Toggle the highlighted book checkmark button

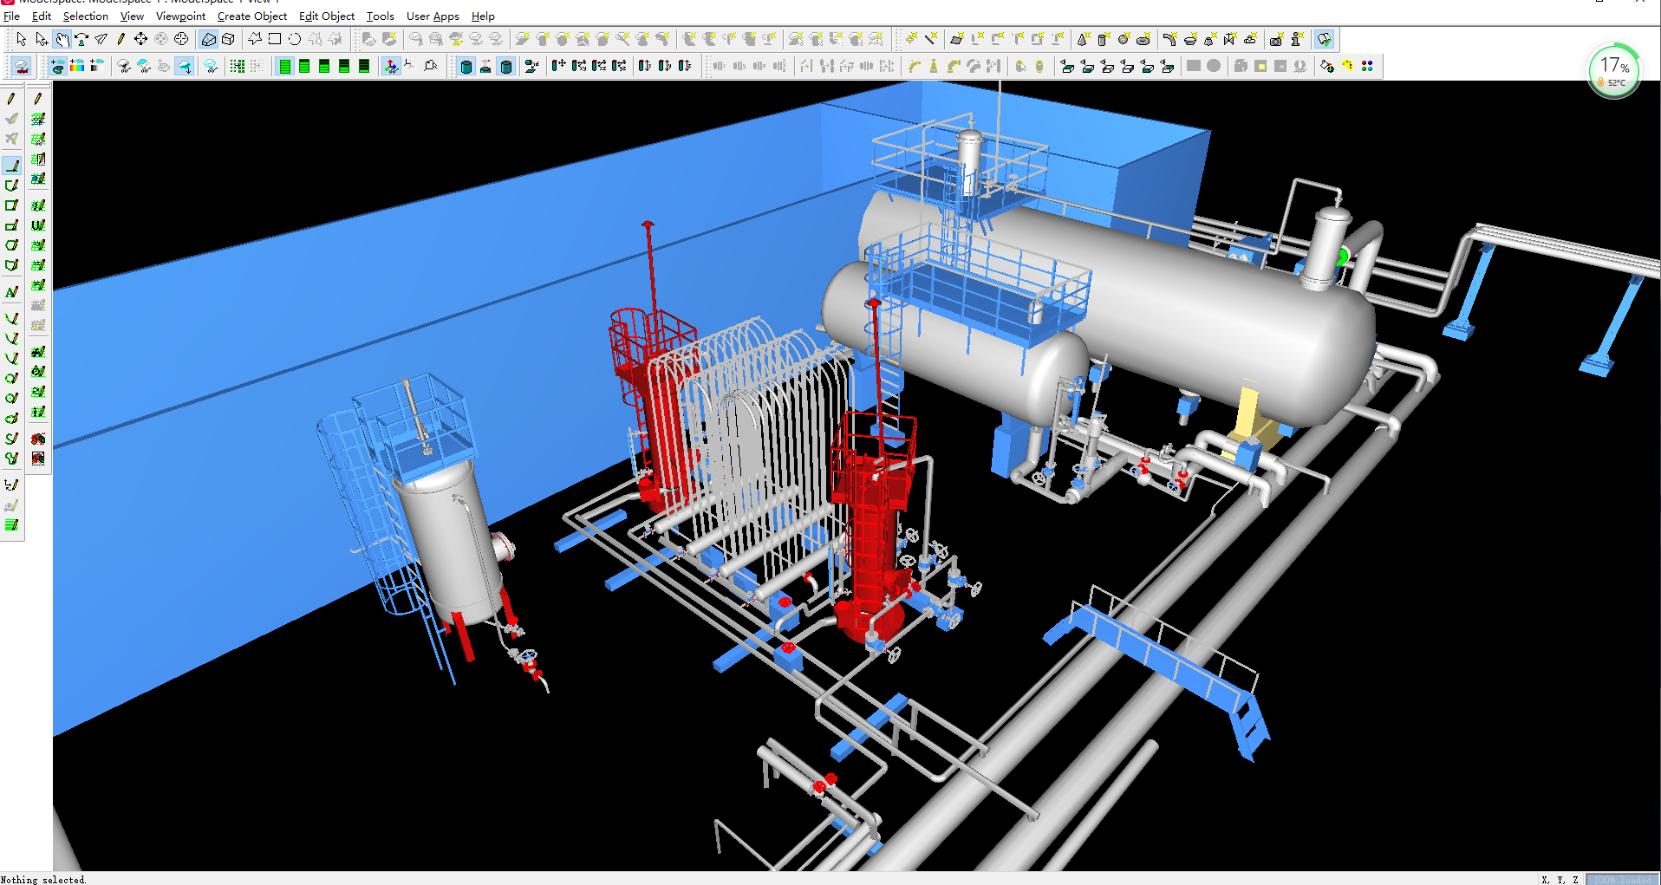click(1324, 39)
